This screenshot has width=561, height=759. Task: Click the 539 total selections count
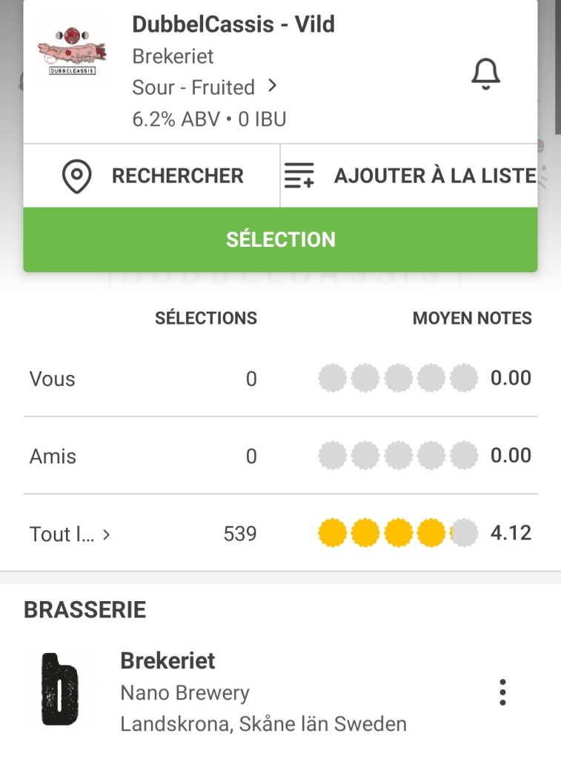tap(240, 534)
